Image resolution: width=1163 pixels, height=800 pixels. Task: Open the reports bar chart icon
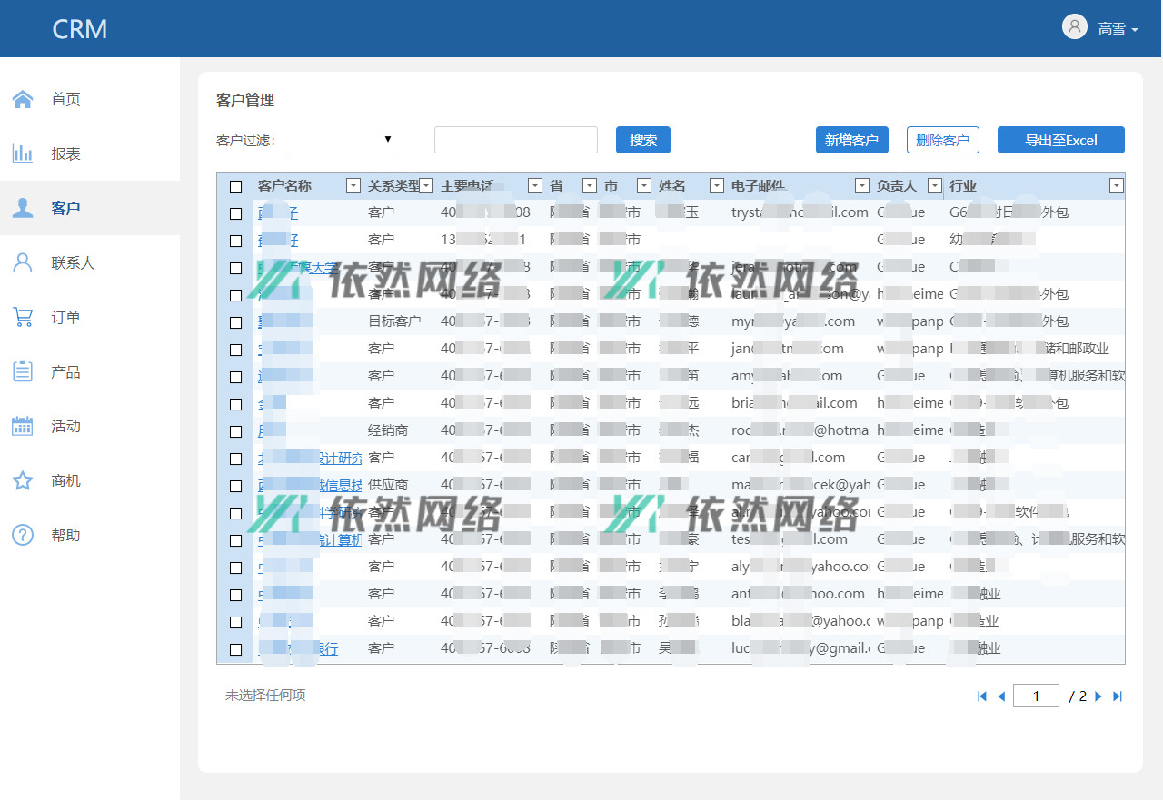point(23,153)
